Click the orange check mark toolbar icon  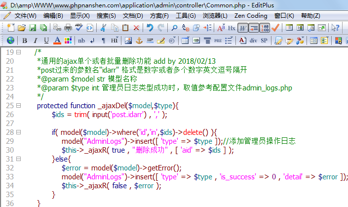(x=275, y=28)
